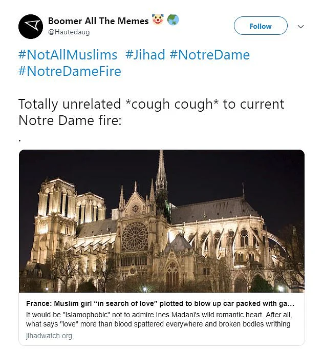Open the #NotreDameFire hashtag

70,71
